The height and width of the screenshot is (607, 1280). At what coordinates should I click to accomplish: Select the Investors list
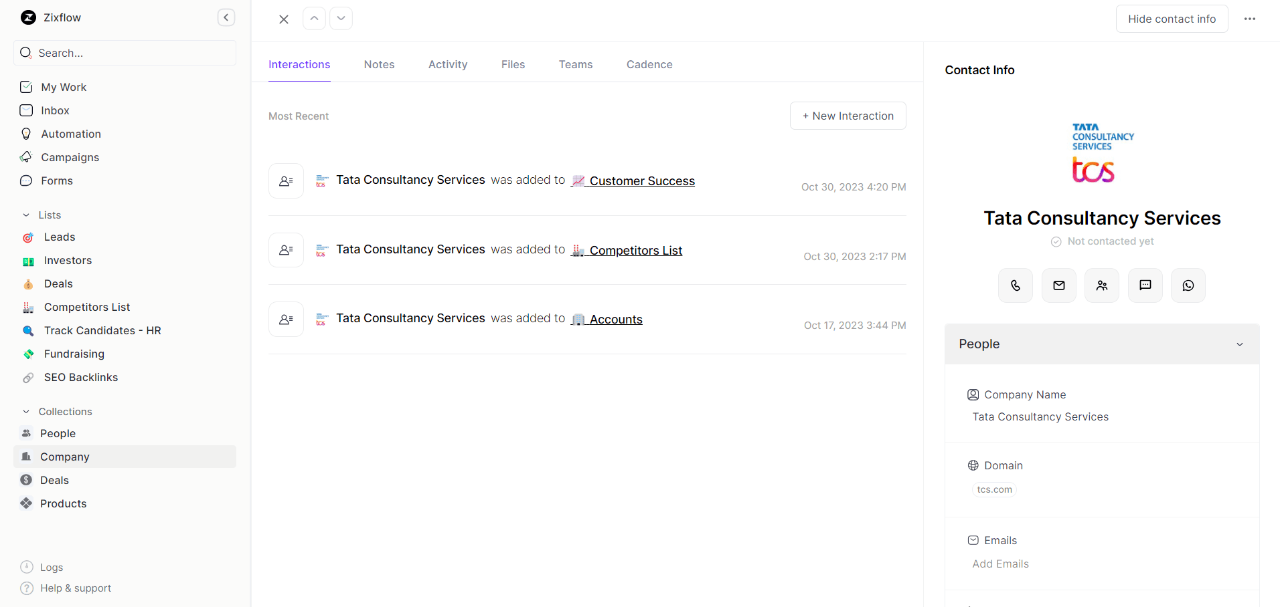click(67, 260)
